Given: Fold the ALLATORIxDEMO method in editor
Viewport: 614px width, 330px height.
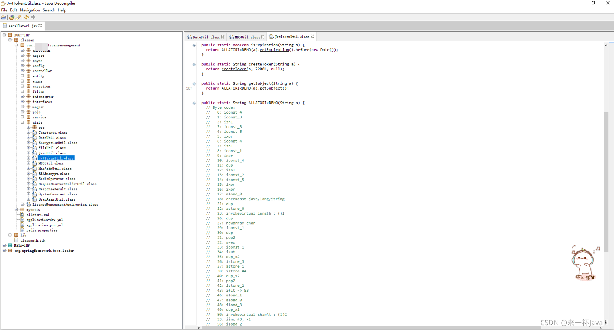Looking at the screenshot, I should tap(194, 103).
